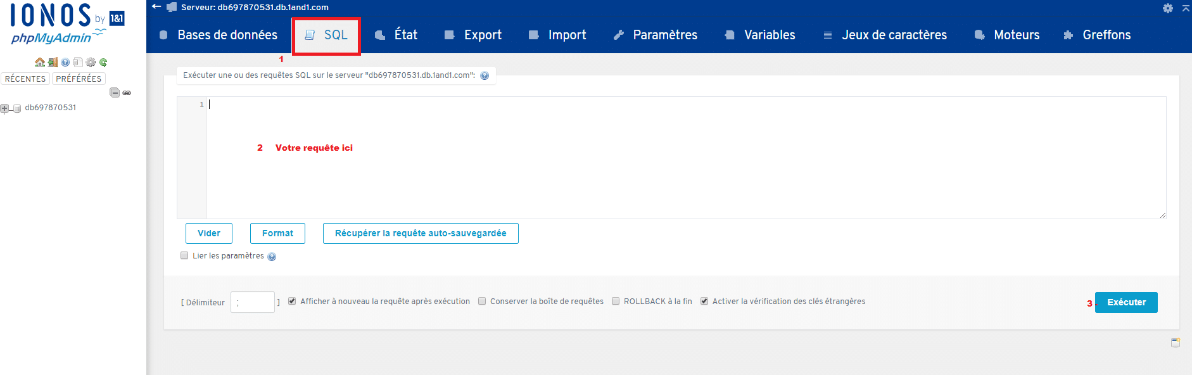Click server name db697870531.db.1and1.com breadcrumb

tap(255, 7)
